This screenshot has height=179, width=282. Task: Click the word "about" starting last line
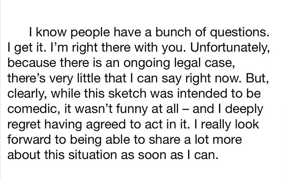(24, 155)
